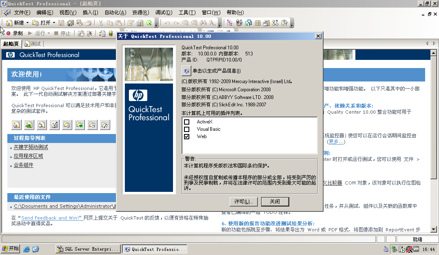
Task: Open the 关键字驱动测试 link
Action: coord(31,147)
